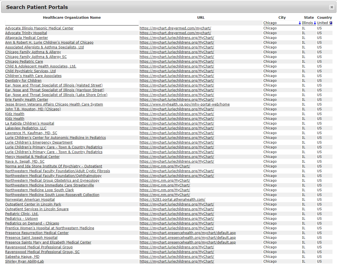Viewport: 337px width, 264px height.
Task: Select Altagracia Medical Center
Action: pyautogui.click(x=27, y=38)
